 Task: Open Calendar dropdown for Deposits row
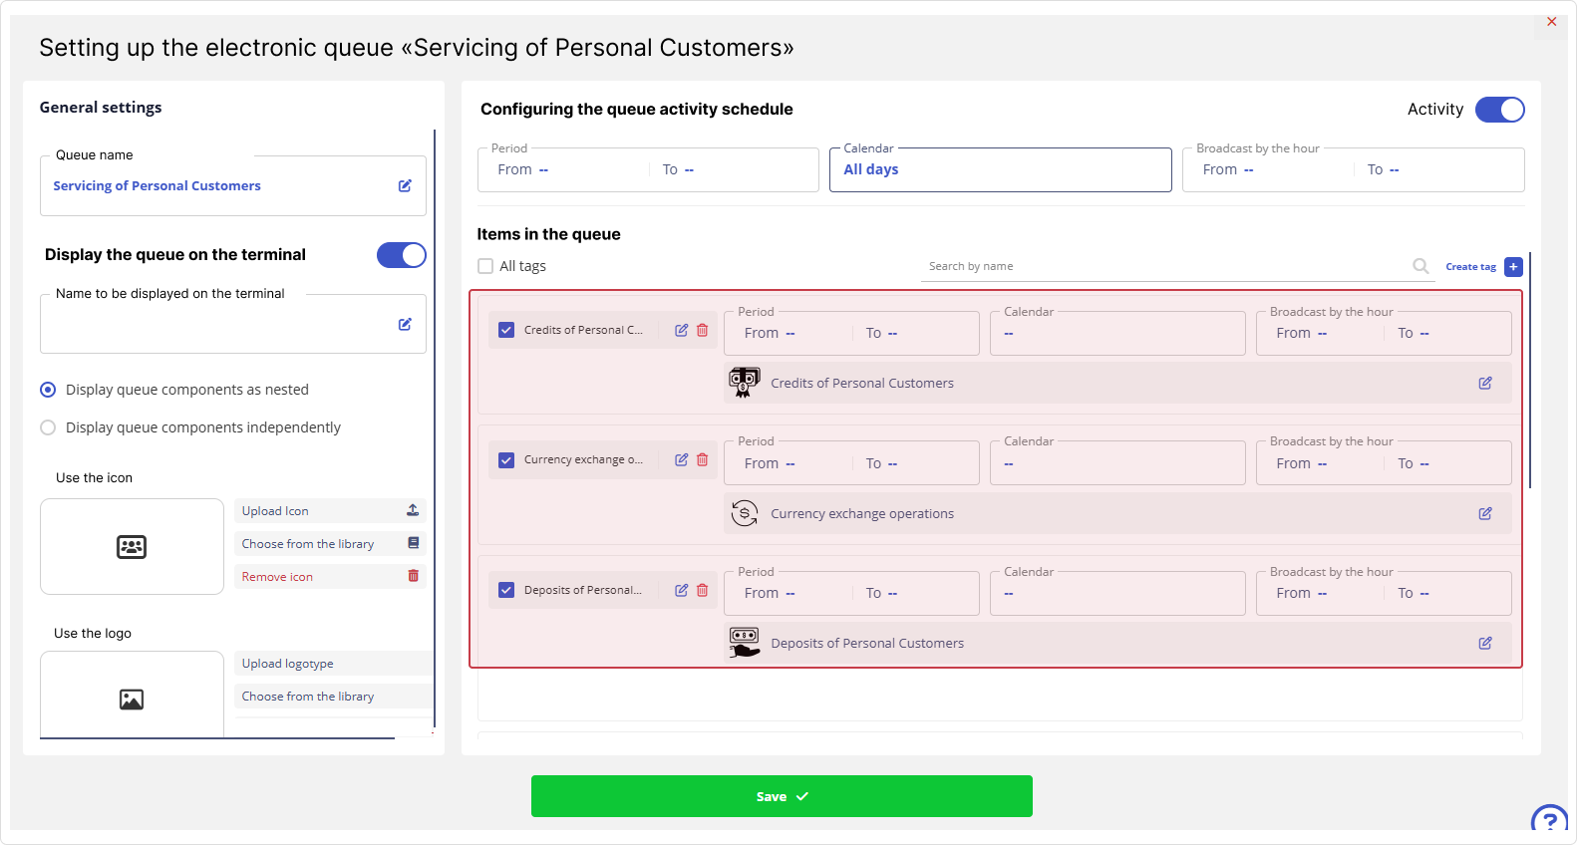1116,594
